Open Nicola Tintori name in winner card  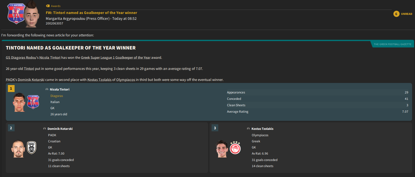59,90
